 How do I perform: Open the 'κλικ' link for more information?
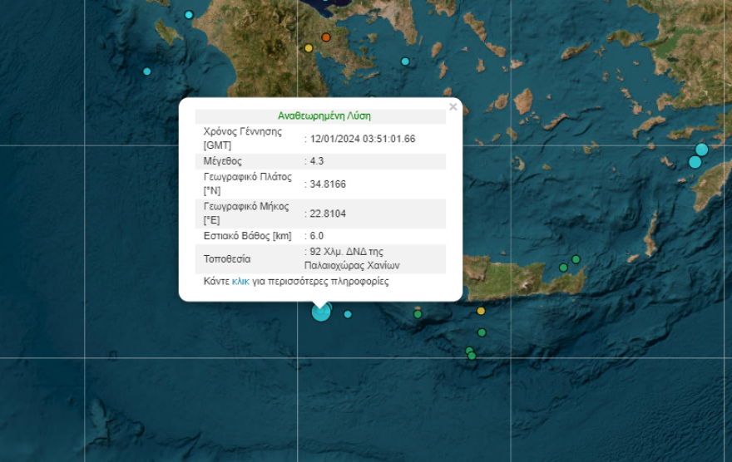pos(240,282)
